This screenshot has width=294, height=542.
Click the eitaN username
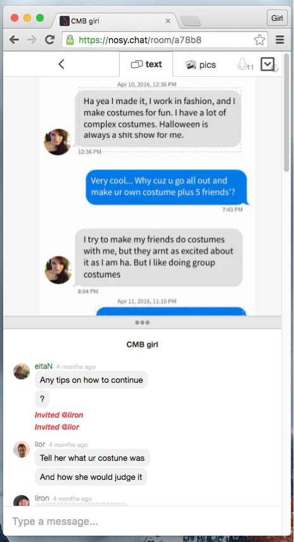[44, 366]
